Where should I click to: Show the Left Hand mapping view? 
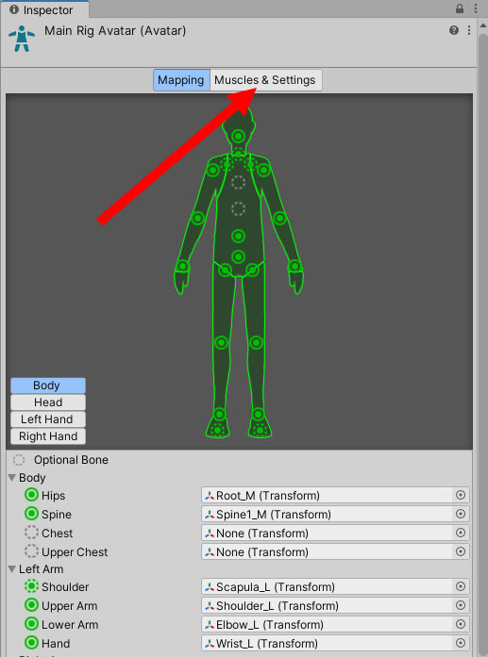(48, 419)
